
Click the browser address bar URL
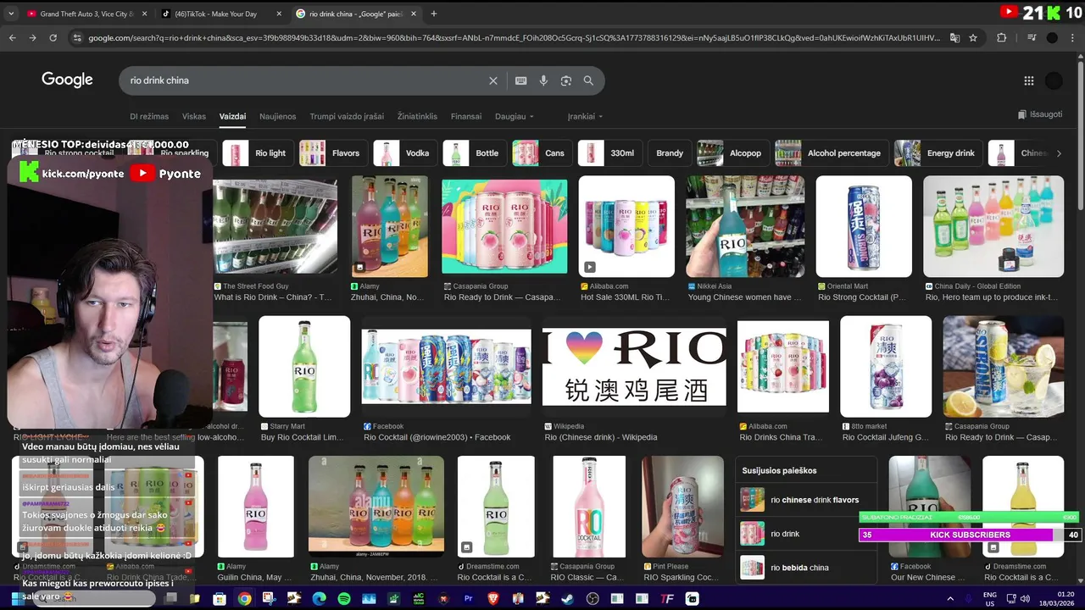tap(514, 37)
